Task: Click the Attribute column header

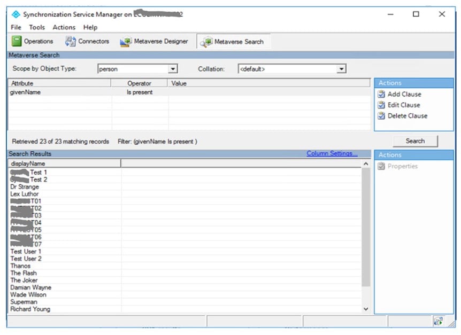Action: 59,83
